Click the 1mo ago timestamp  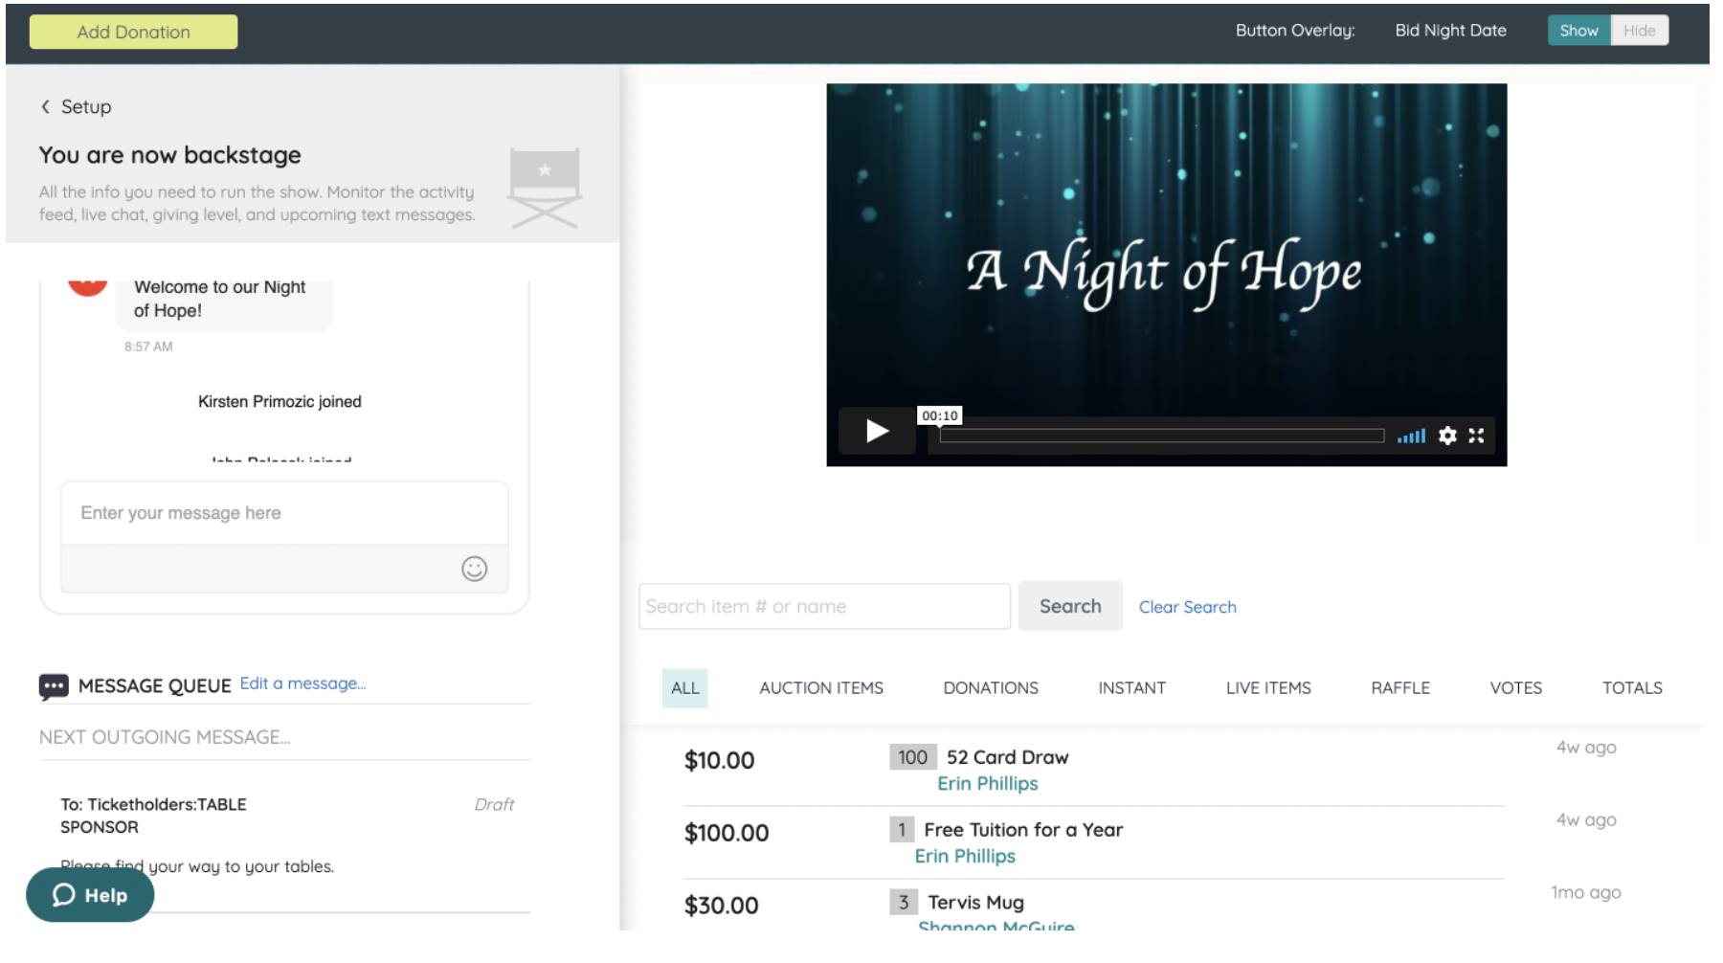pyautogui.click(x=1585, y=893)
